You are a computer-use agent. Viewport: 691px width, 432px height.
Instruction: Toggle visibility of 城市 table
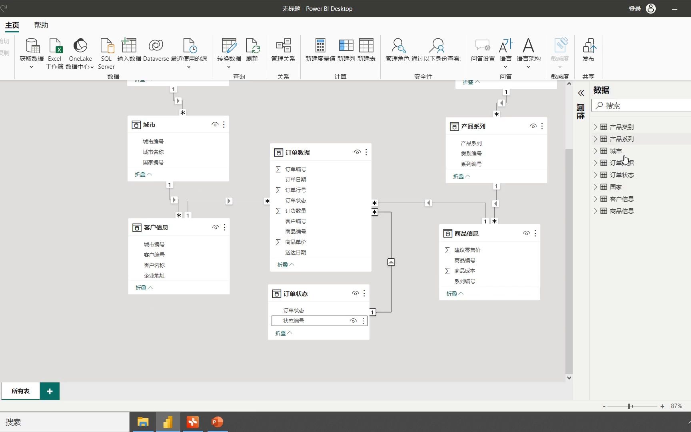point(215,125)
